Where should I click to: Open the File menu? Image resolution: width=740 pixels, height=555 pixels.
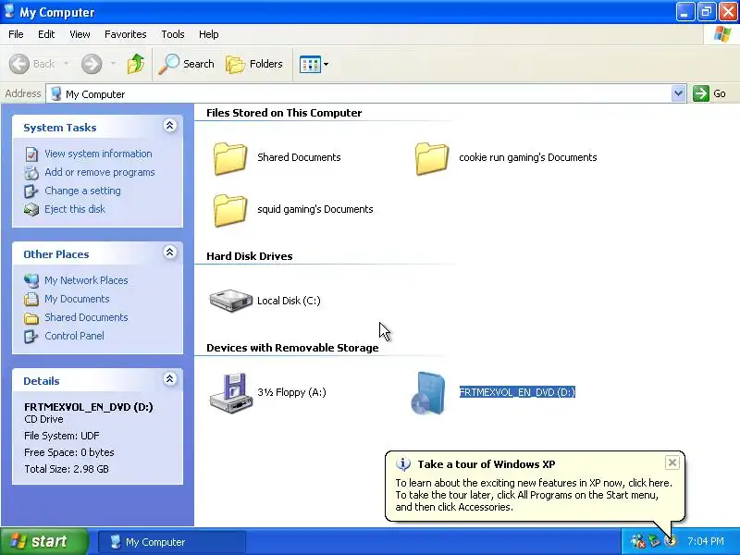(16, 34)
